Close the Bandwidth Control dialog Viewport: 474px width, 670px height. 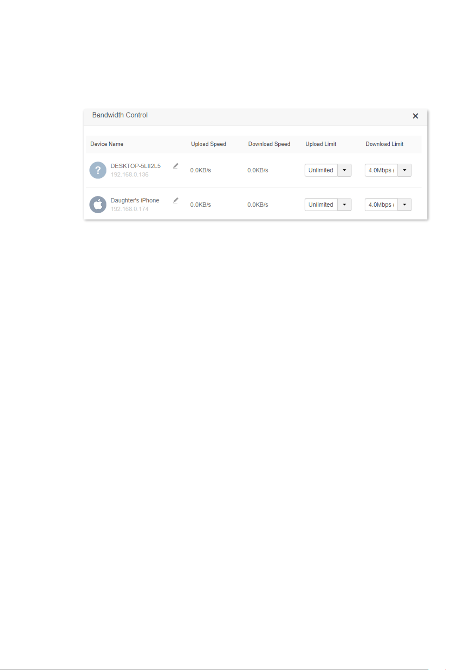tap(416, 116)
